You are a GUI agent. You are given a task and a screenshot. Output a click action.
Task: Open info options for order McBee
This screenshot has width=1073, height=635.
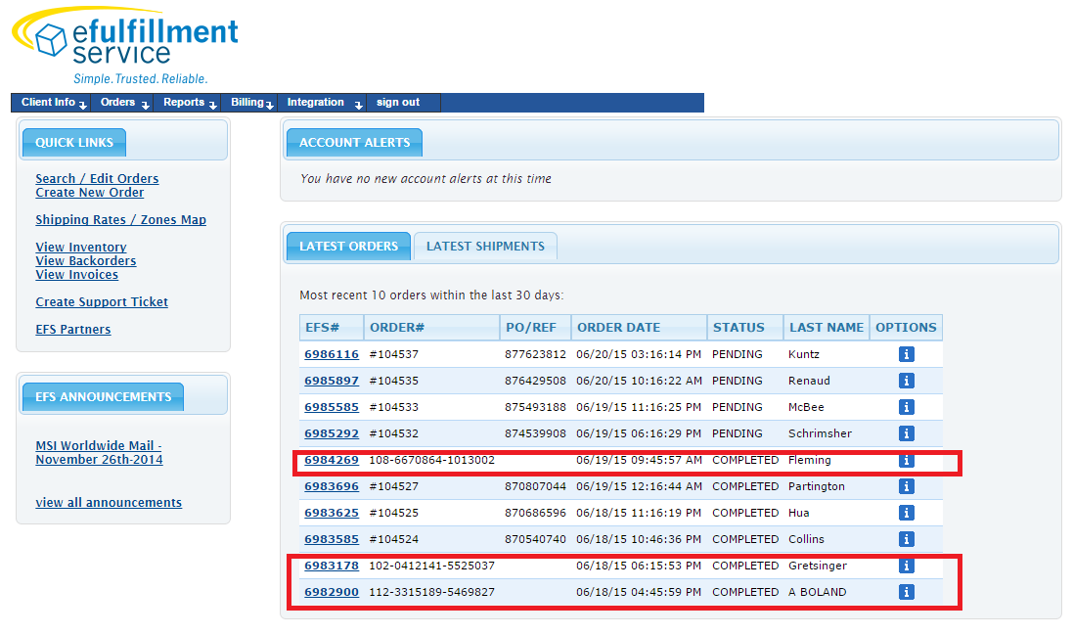point(906,407)
